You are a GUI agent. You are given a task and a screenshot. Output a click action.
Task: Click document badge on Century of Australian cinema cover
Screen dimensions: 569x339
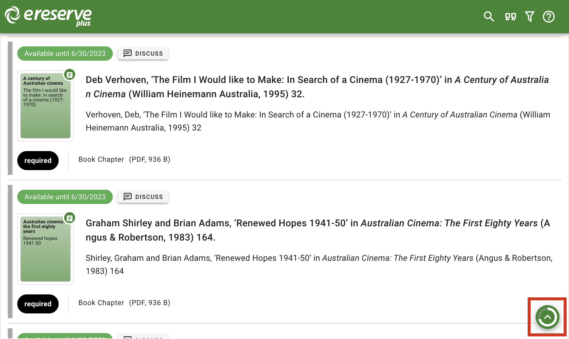[70, 75]
